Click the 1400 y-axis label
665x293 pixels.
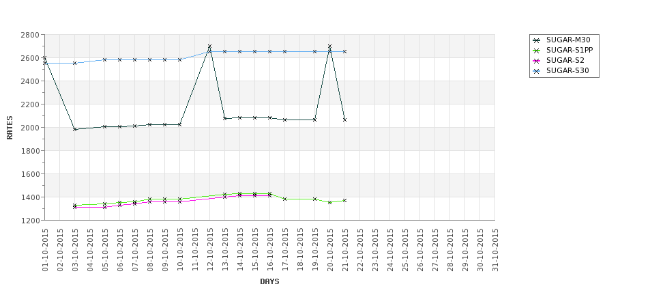tap(30, 197)
